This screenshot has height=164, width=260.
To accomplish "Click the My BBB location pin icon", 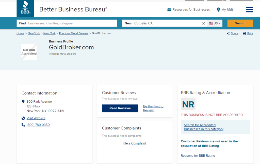I will tap(218, 10).
